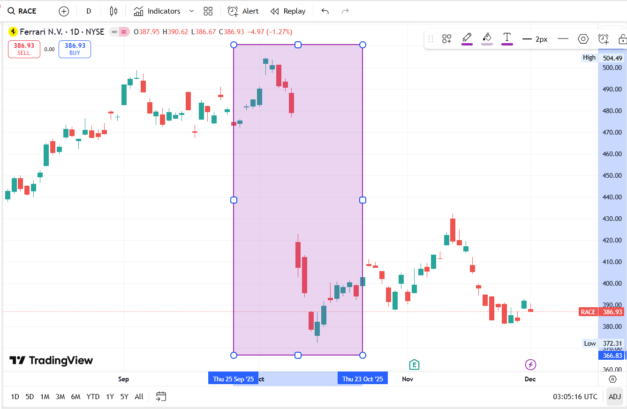Viewport: 627px width, 409px height.
Task: Click the bottom-middle rectangle edge handle
Action: coord(298,355)
